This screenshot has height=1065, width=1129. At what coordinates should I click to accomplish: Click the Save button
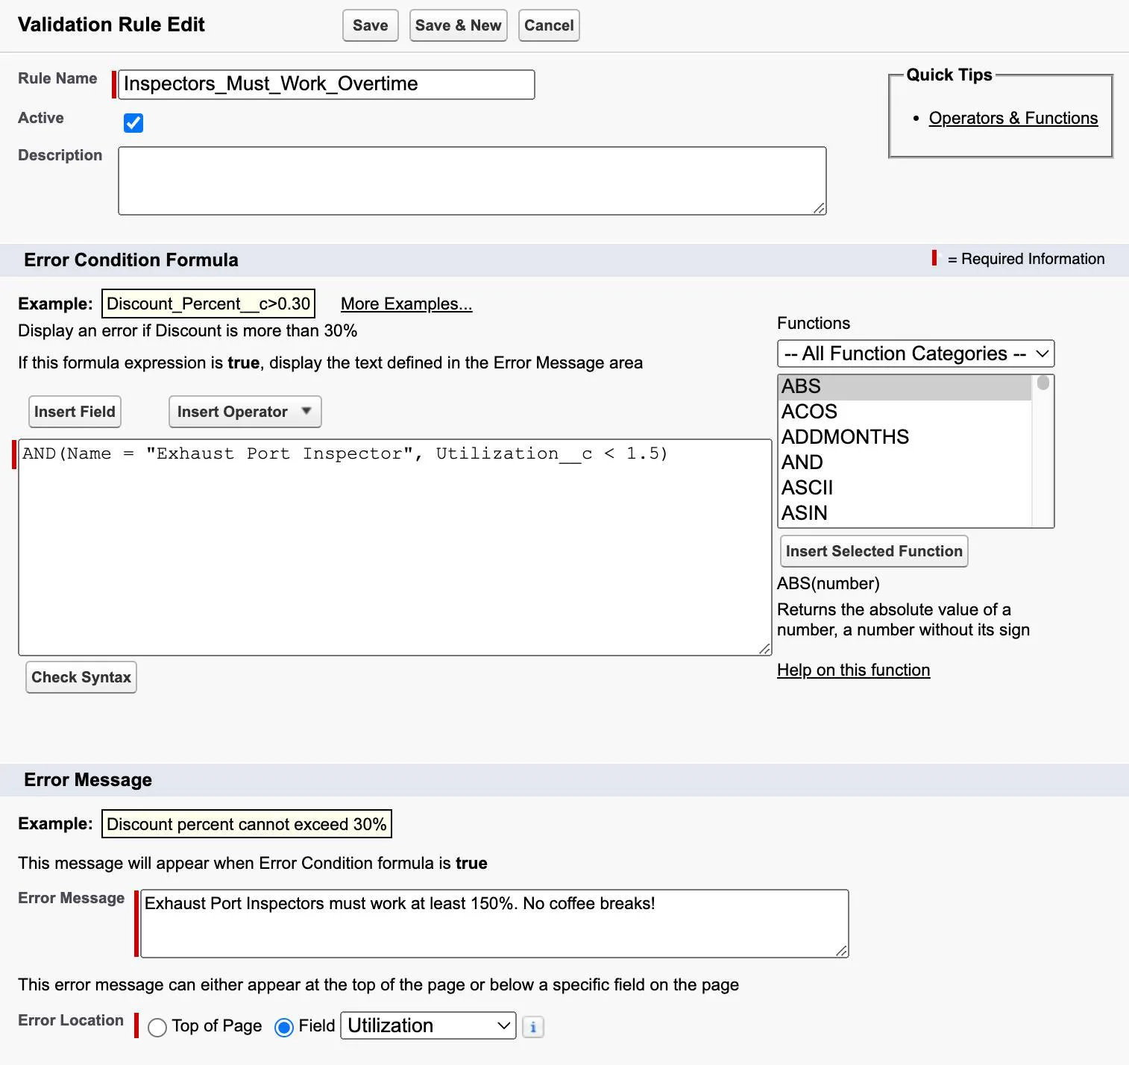click(371, 25)
